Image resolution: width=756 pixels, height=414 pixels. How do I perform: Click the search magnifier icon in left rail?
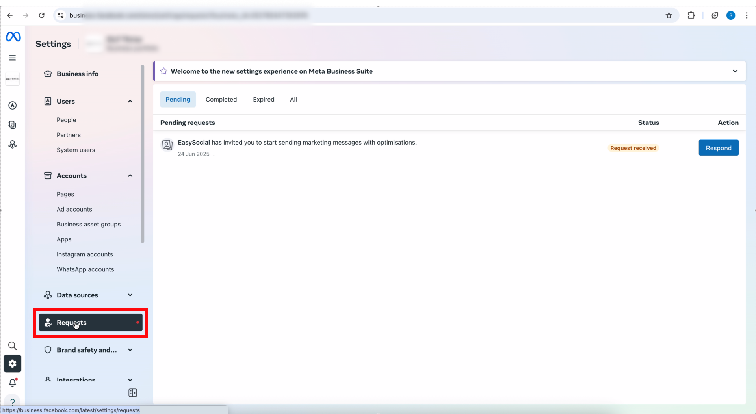pyautogui.click(x=13, y=346)
